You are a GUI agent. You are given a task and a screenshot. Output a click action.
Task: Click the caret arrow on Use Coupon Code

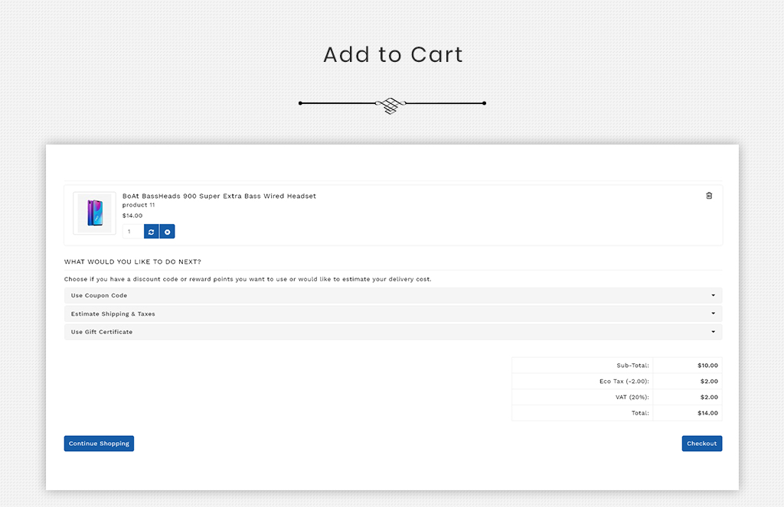coord(713,295)
